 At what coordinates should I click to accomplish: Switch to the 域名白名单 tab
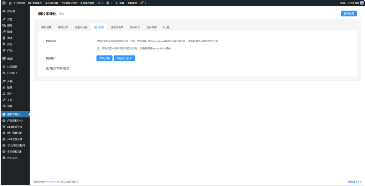[x=117, y=27]
